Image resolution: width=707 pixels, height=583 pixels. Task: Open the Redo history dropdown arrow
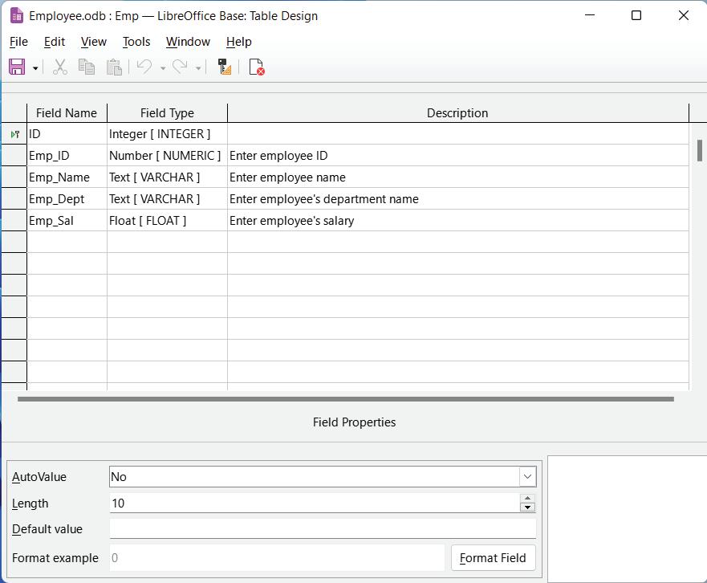(x=198, y=68)
